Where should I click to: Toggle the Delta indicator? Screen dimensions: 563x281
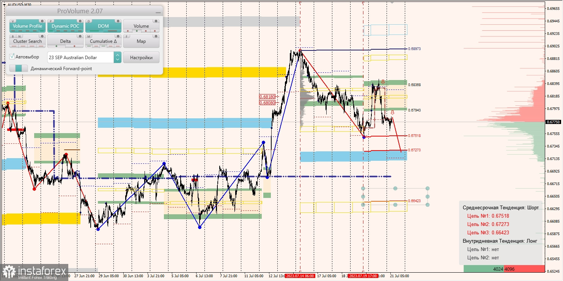point(65,41)
